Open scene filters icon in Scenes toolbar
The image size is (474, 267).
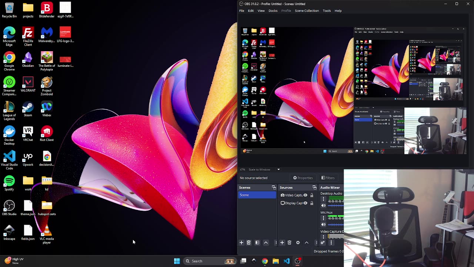tap(257, 243)
